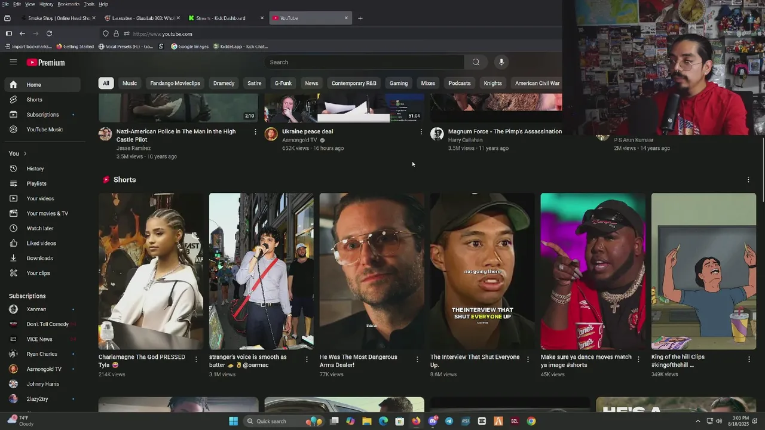This screenshot has width=765, height=430.
Task: Open the Watch later list
Action: pos(41,228)
